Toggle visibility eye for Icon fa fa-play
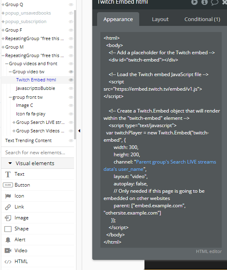227x270 pixels. 71,114
